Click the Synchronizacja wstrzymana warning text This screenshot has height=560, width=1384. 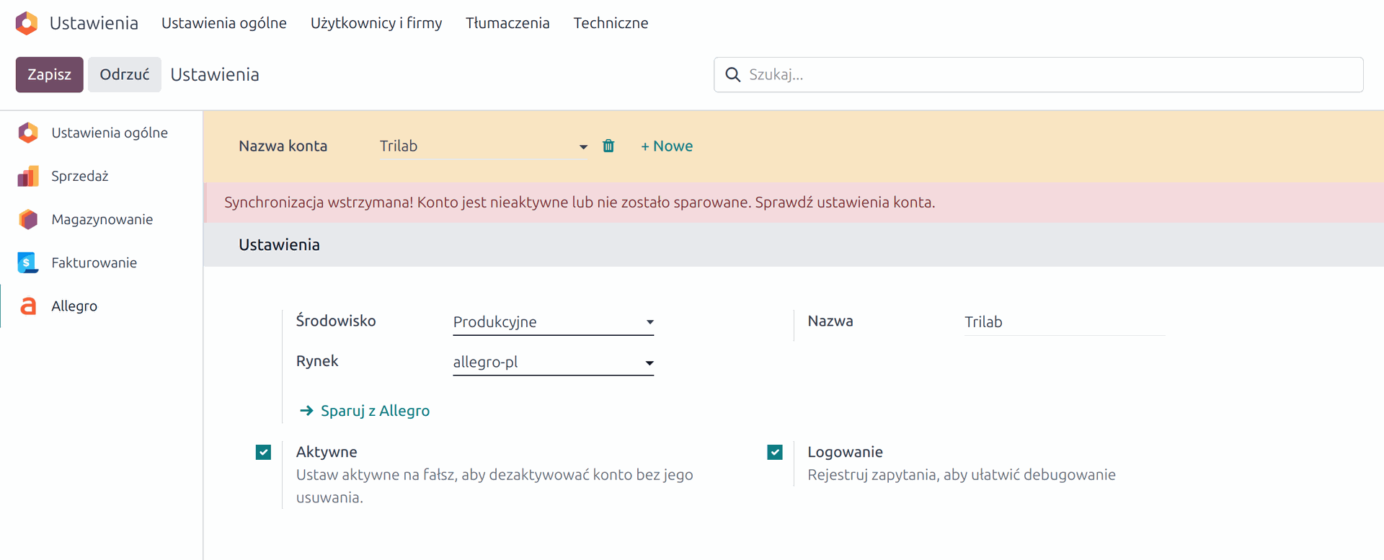[580, 203]
